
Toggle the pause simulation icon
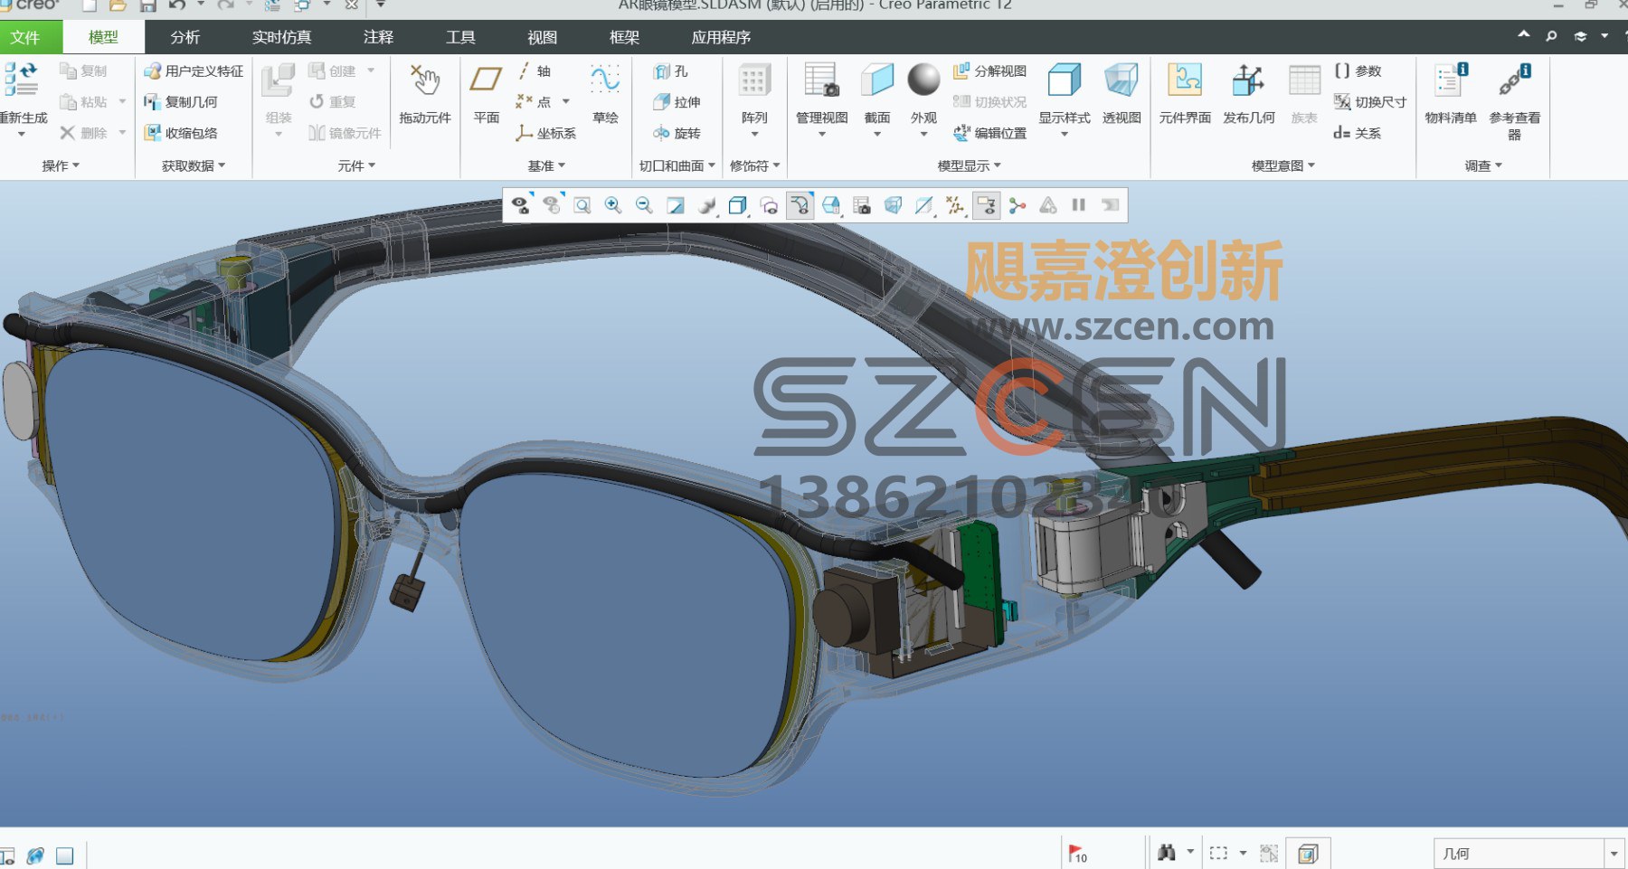pyautogui.click(x=1079, y=205)
